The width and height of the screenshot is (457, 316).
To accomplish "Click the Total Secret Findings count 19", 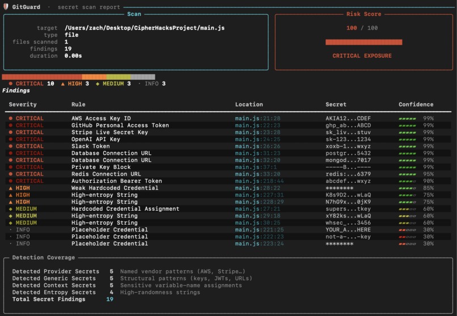I will click(x=109, y=300).
